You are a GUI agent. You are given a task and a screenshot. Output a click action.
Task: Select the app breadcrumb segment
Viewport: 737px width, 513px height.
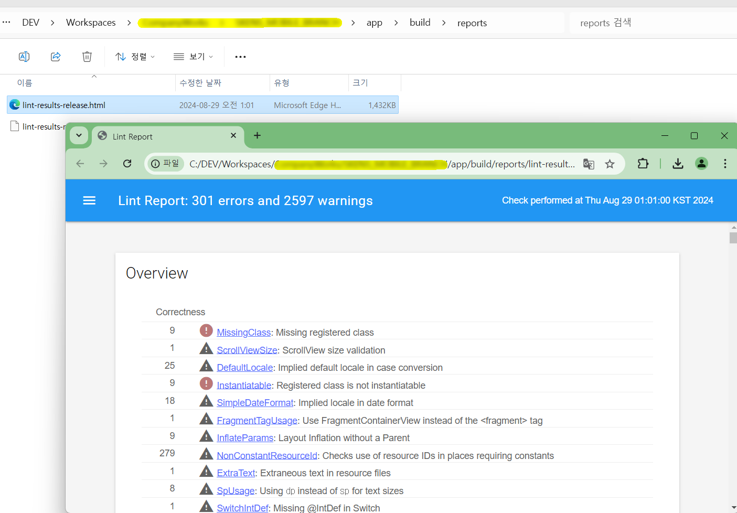click(x=374, y=23)
